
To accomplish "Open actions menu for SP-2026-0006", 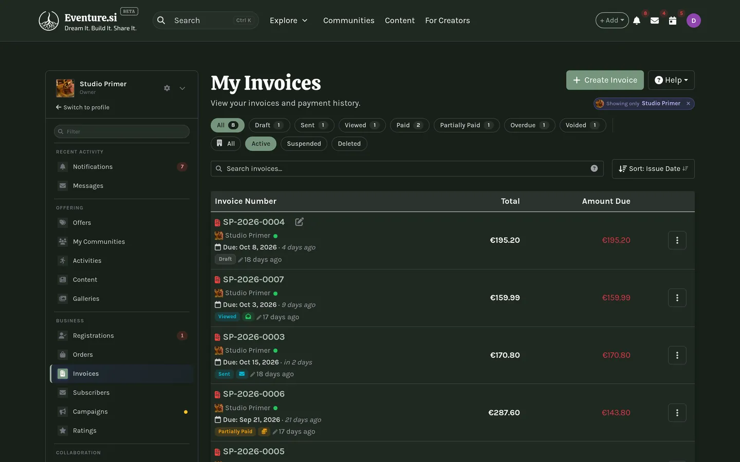I will (677, 413).
